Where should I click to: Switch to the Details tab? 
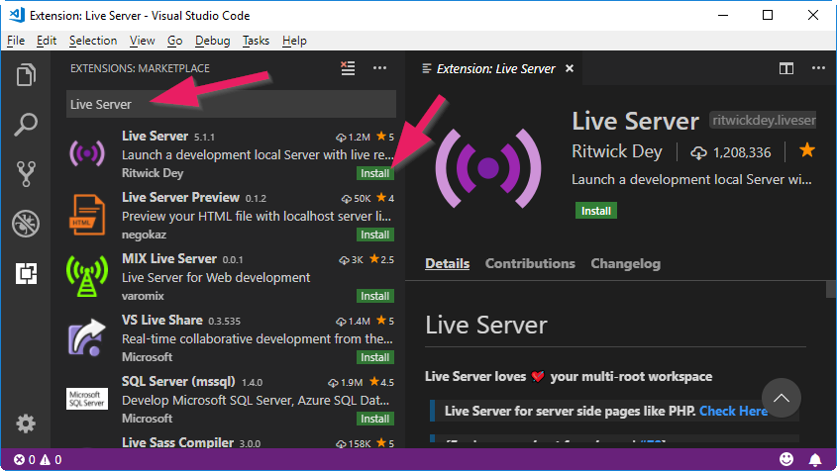(x=448, y=263)
